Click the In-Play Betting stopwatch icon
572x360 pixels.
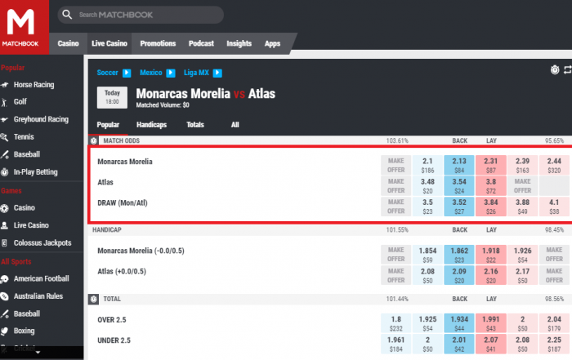pos(4,172)
